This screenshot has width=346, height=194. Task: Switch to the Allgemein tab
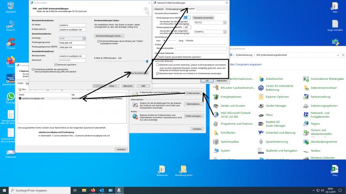[159, 9]
